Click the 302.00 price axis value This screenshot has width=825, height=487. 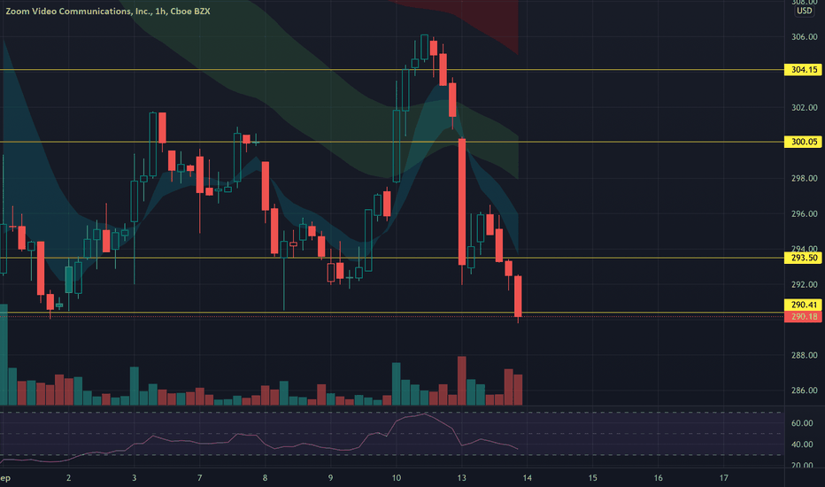coord(805,107)
